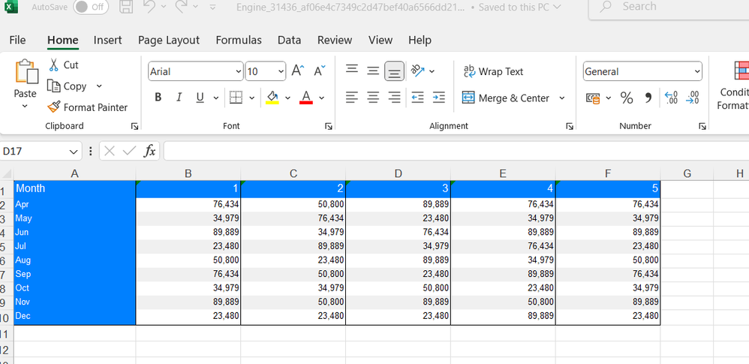Image resolution: width=749 pixels, height=364 pixels.
Task: Click the Copy icon
Action: pyautogui.click(x=53, y=86)
